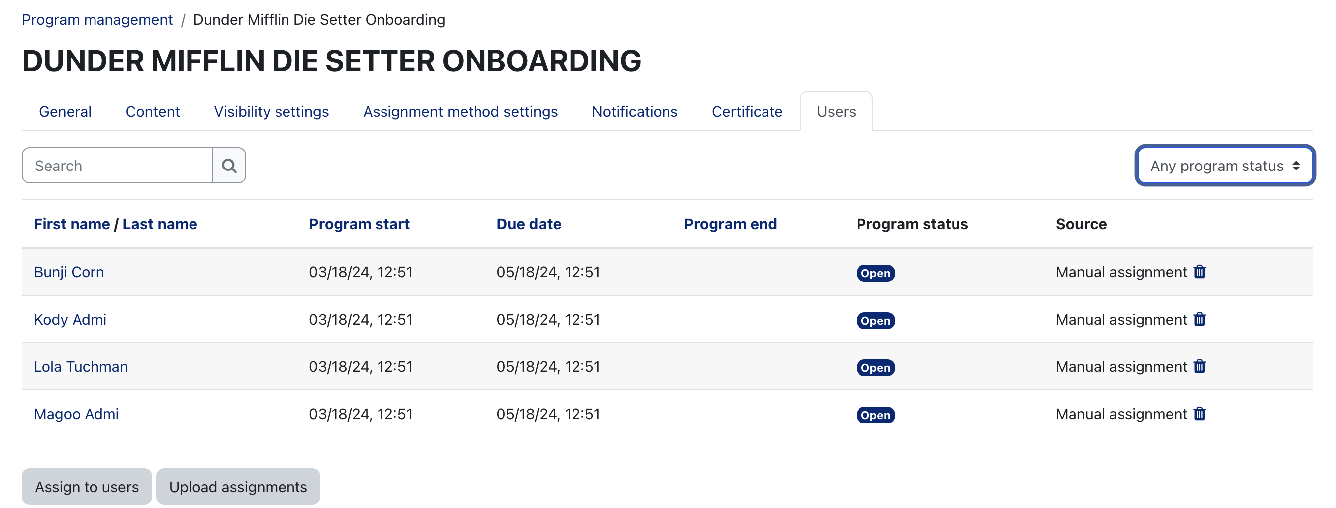This screenshot has width=1336, height=508.
Task: Go to Visibility settings tab
Action: 271,111
